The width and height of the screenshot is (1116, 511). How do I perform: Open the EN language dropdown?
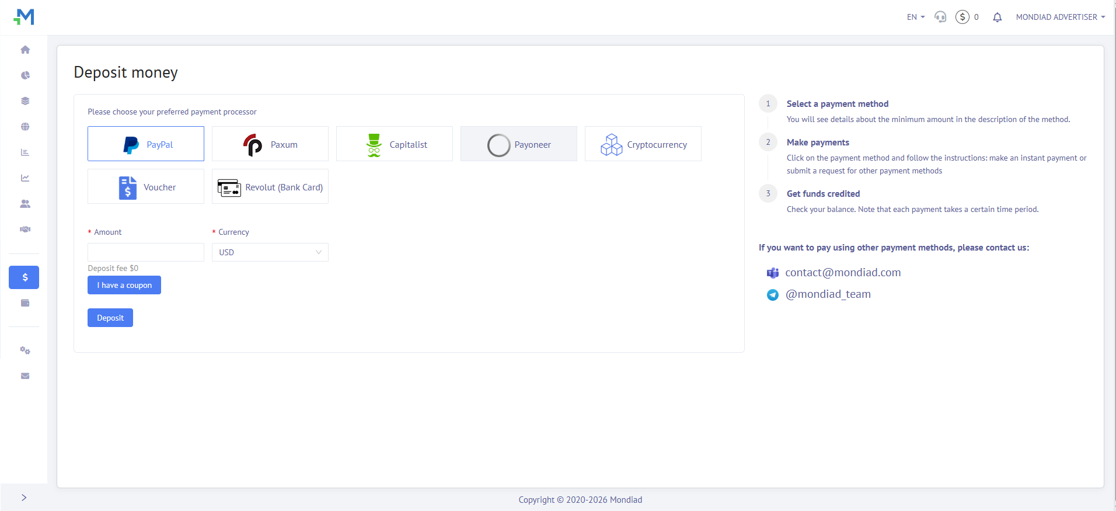pos(916,17)
